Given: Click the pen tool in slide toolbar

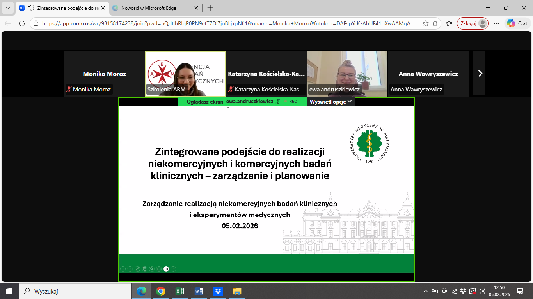Looking at the screenshot, I should [x=137, y=269].
